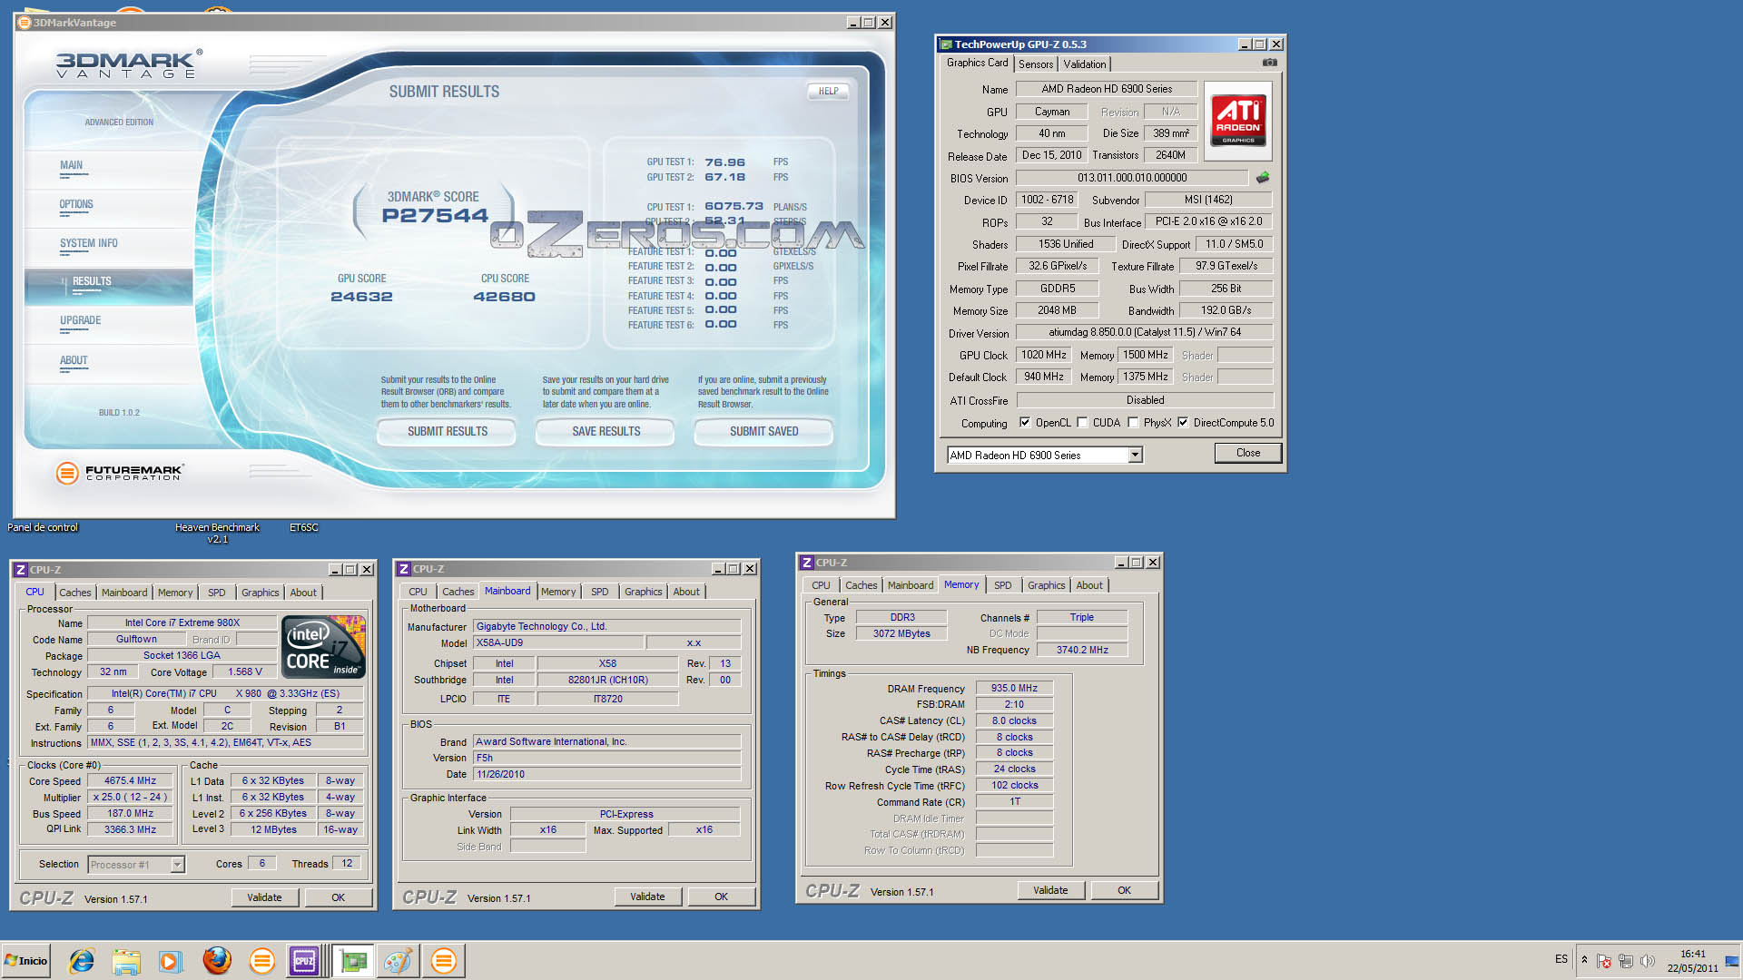Image resolution: width=1743 pixels, height=980 pixels.
Task: Switch to the Validation tab in GPU-Z
Action: coord(1085,64)
